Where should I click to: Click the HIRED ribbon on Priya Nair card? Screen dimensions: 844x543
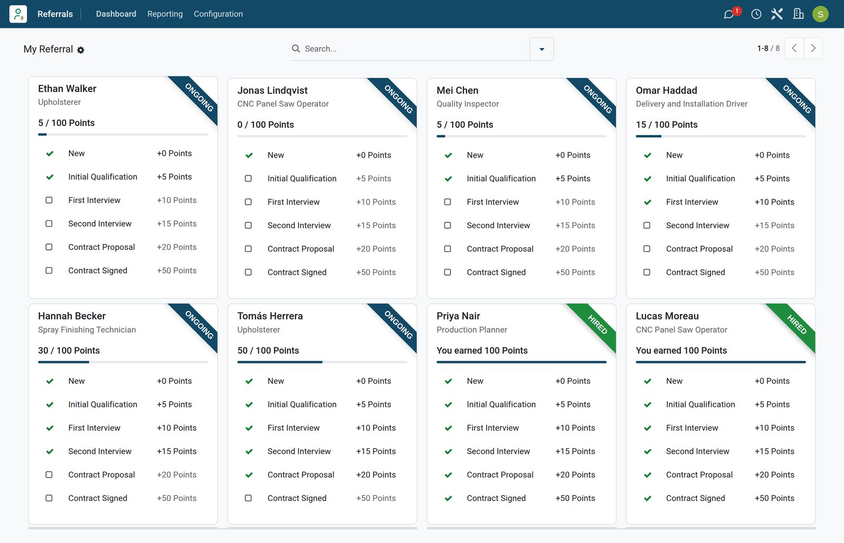coord(597,324)
